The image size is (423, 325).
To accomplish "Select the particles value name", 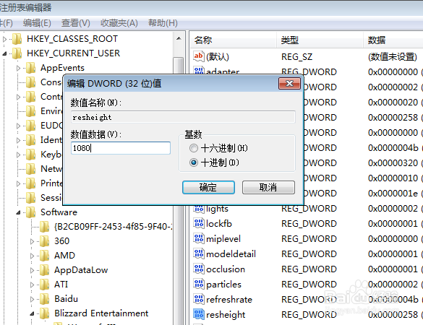I will [x=223, y=285].
